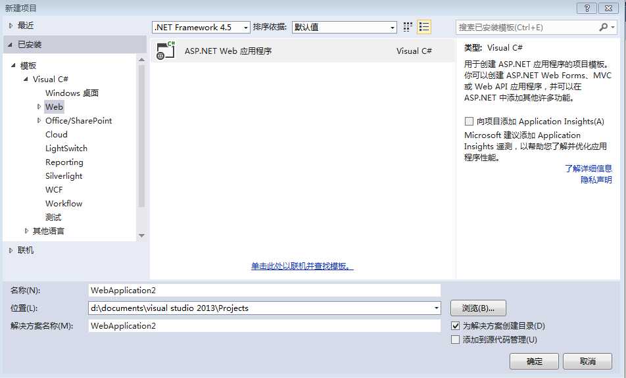Viewport: 626px width, 378px height.
Task: Select the LightSwitch template category
Action: tap(66, 148)
